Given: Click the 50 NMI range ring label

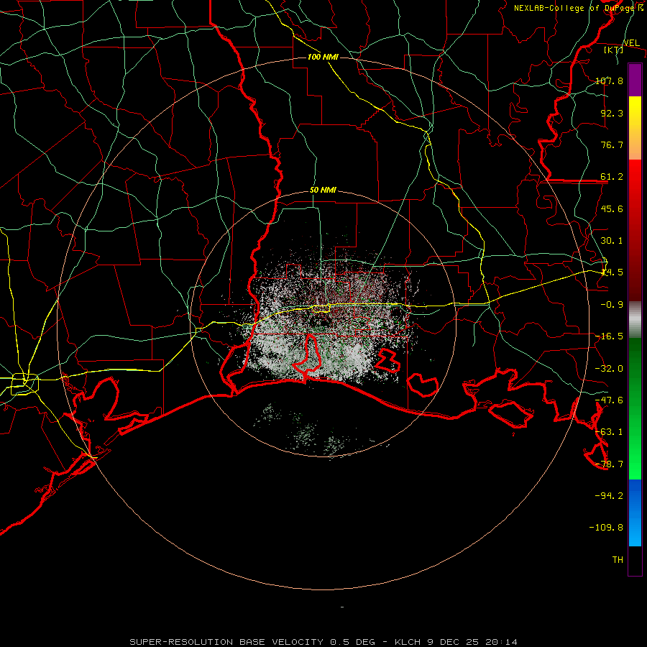Looking at the screenshot, I should (x=323, y=191).
